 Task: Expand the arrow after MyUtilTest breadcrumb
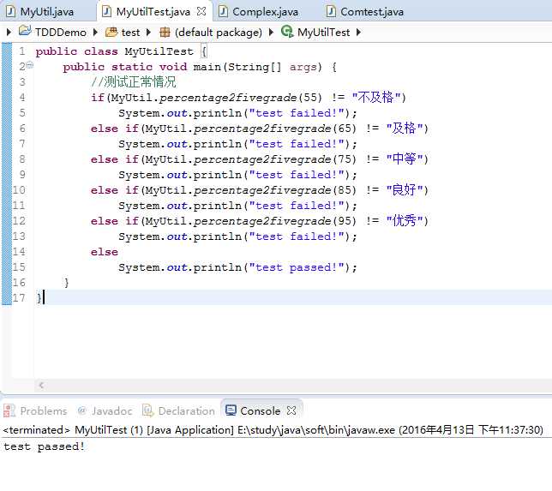coord(358,33)
